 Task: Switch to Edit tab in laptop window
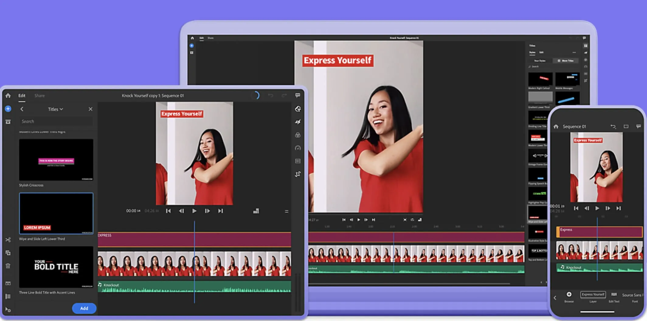(201, 38)
